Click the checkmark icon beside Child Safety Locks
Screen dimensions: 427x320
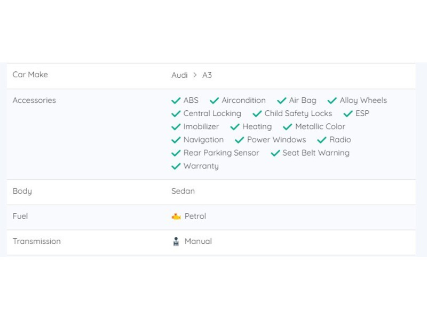click(257, 114)
